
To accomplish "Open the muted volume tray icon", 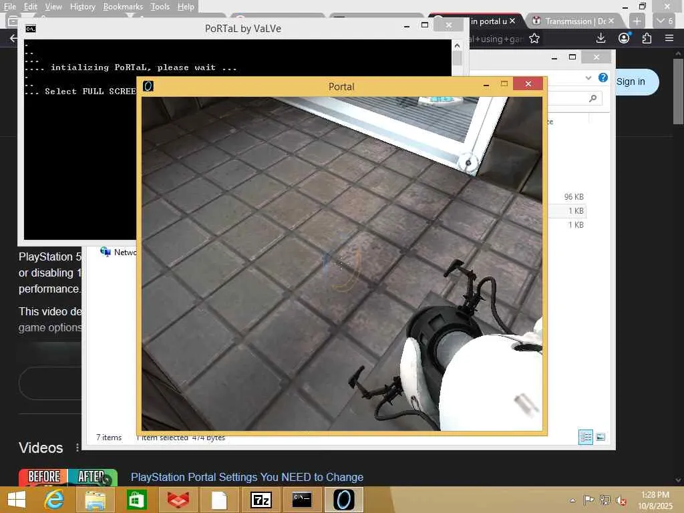I will point(621,500).
